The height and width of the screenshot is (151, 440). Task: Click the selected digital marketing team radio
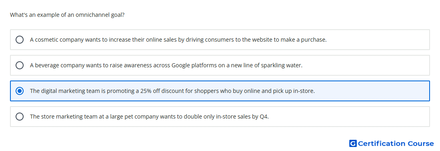pyautogui.click(x=20, y=91)
